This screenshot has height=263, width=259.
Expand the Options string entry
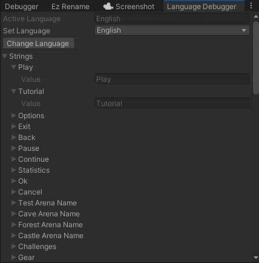tap(13, 116)
